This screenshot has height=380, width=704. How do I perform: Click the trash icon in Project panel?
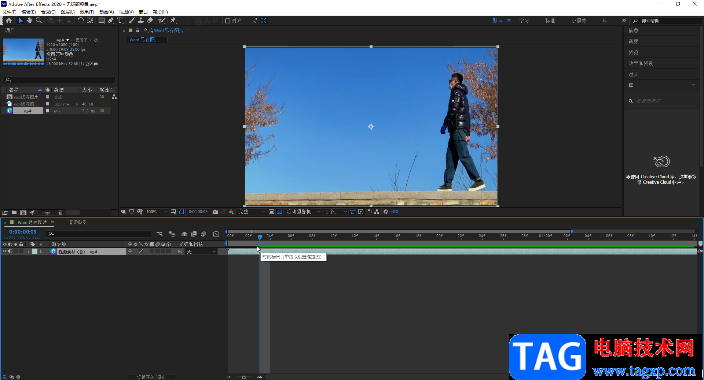coord(60,213)
